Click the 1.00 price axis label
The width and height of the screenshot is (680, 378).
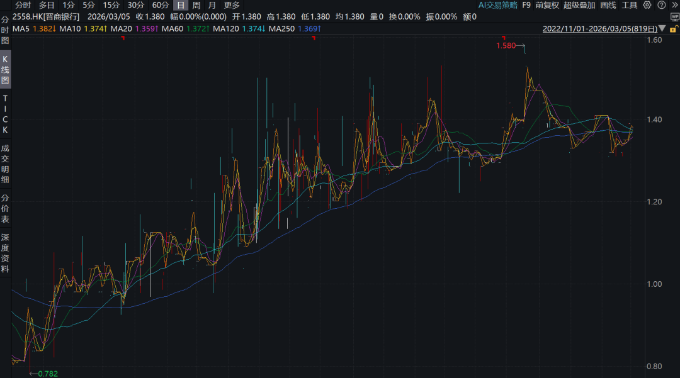(654, 284)
